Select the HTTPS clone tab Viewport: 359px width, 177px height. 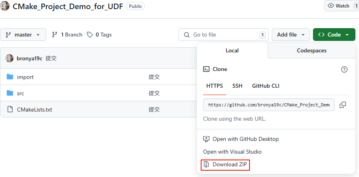pyautogui.click(x=215, y=86)
